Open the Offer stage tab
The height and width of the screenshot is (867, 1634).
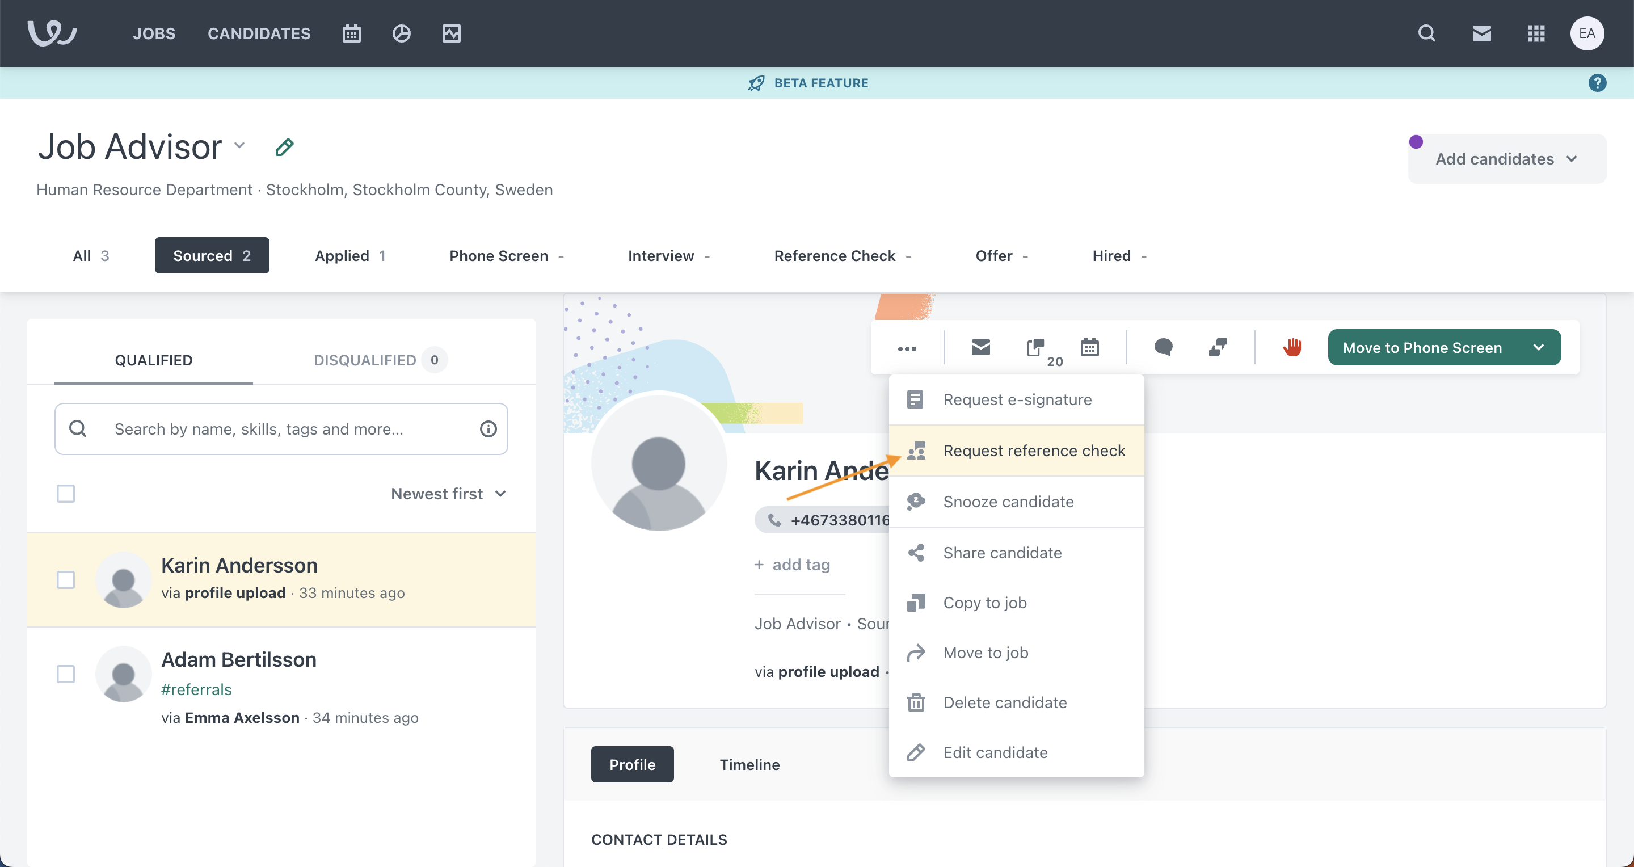coord(1001,255)
